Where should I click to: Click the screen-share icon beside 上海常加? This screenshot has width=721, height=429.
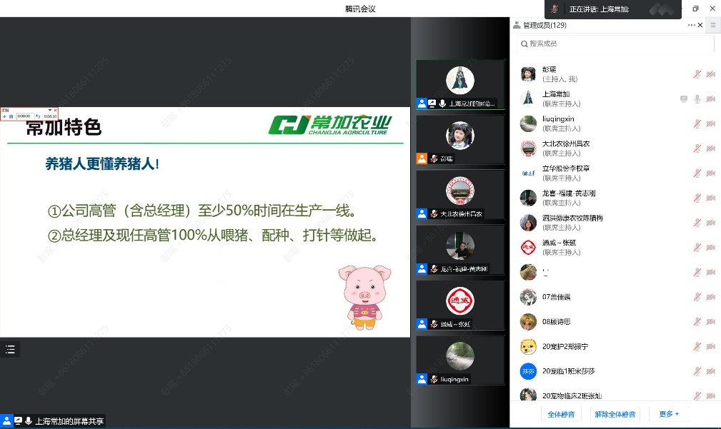(683, 99)
